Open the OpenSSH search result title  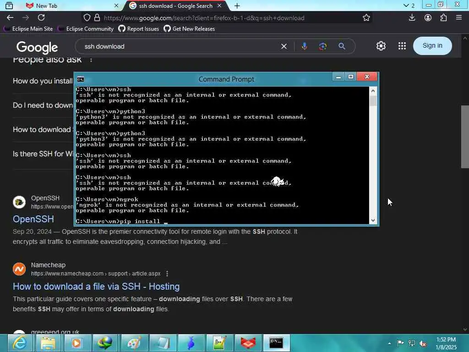(x=33, y=219)
